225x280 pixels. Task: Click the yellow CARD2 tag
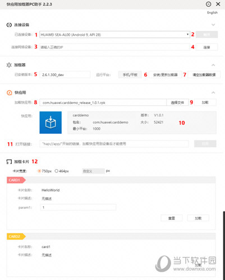click(16, 236)
